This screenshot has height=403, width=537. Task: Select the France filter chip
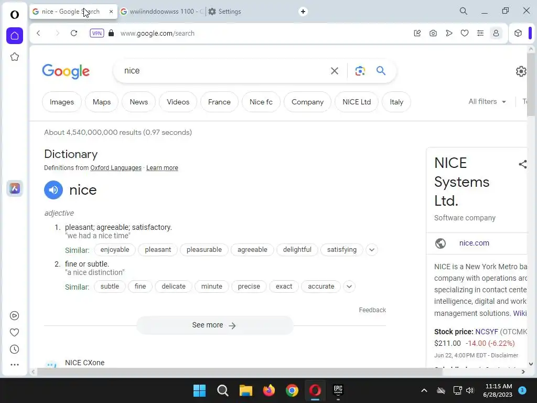point(219,102)
